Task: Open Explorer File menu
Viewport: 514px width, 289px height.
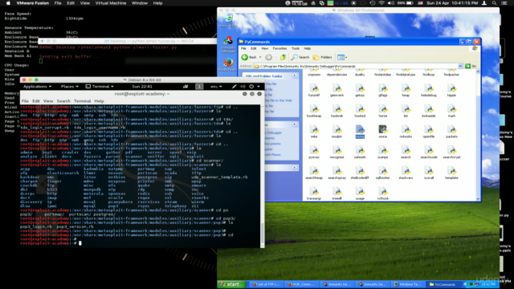Action: (243, 48)
